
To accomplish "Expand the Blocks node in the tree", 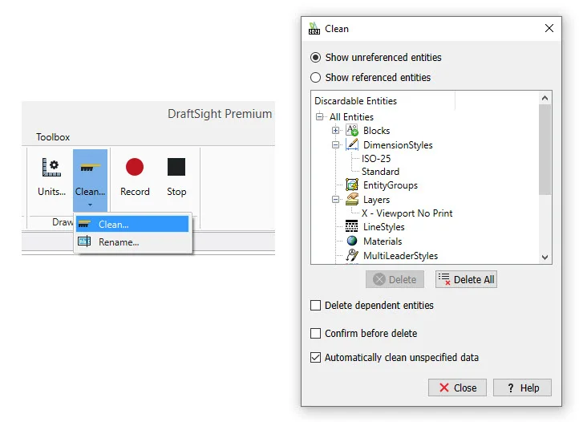I will [x=335, y=131].
